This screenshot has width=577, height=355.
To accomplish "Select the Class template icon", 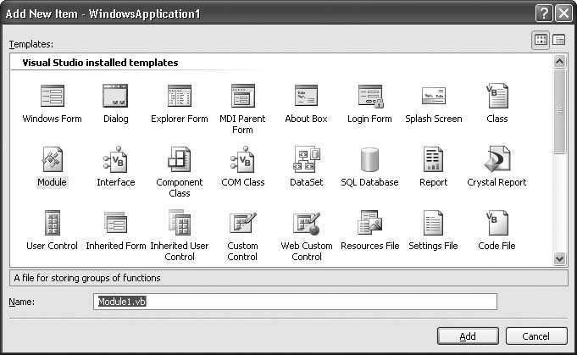I will click(497, 97).
